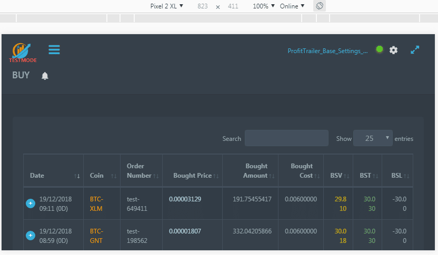This screenshot has width=438, height=255.
Task: Expand the BTC-GNT row details
Action: pyautogui.click(x=30, y=235)
